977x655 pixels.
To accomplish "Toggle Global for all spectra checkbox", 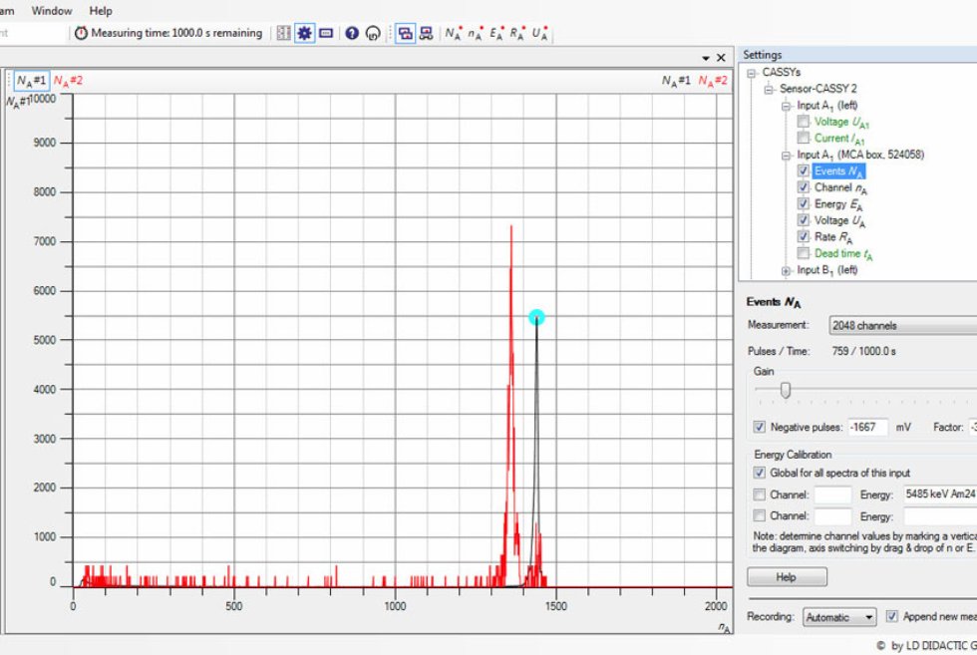I will pyautogui.click(x=761, y=473).
